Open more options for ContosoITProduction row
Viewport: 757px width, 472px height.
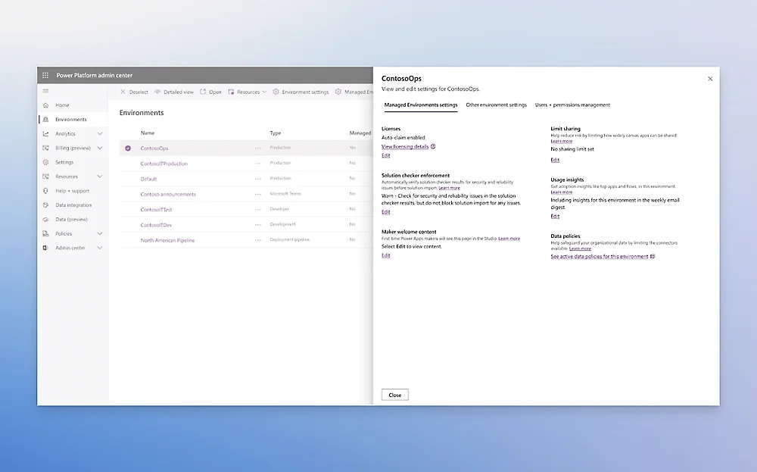[258, 164]
